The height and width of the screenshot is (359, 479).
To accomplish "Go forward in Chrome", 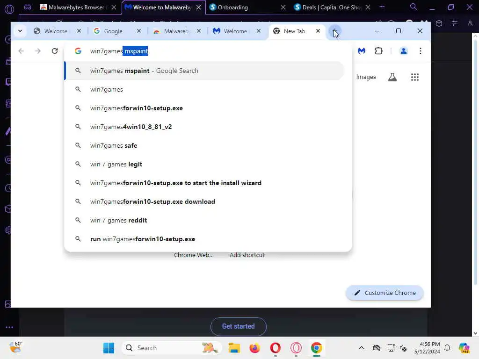I will click(x=38, y=51).
